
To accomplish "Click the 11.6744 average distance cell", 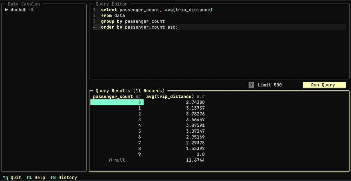I will pyautogui.click(x=195, y=160).
